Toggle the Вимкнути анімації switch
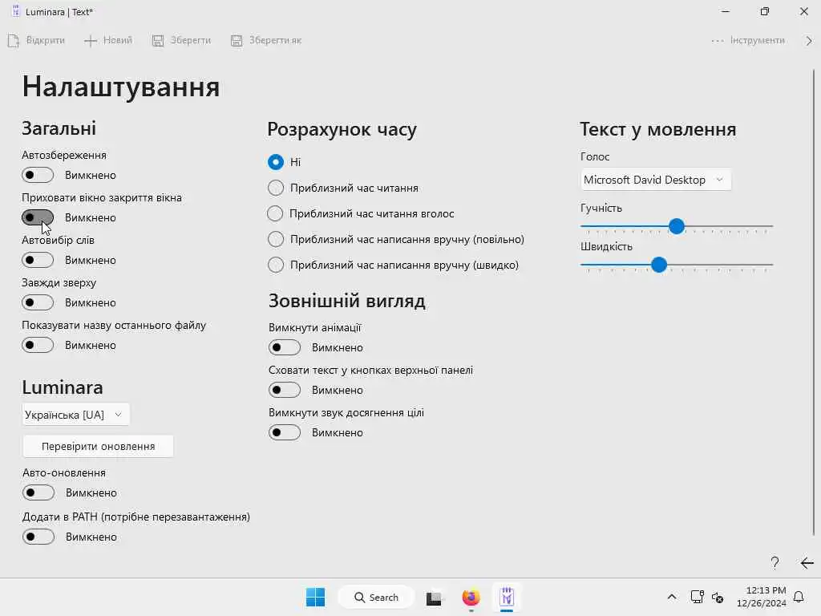 [x=285, y=347]
